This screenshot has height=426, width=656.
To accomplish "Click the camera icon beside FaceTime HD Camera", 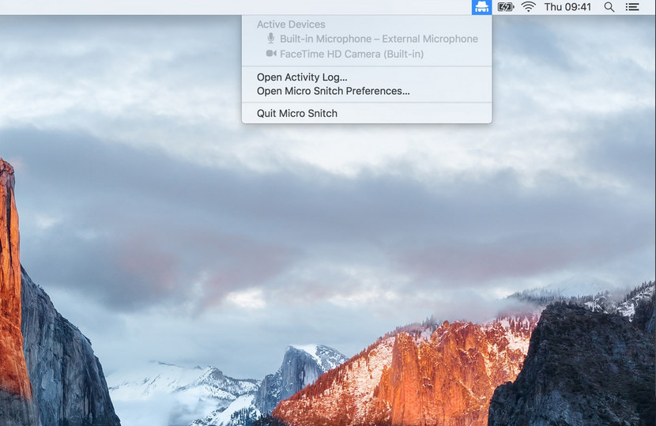I will point(271,54).
